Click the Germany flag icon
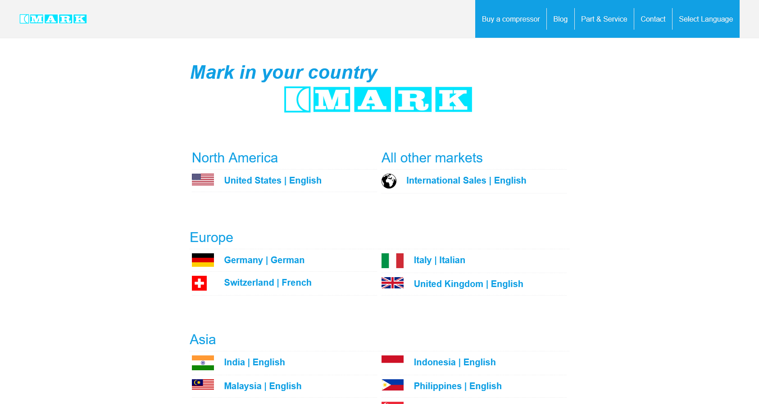 [x=203, y=260]
